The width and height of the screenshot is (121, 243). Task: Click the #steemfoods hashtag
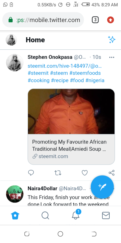click(x=85, y=73)
